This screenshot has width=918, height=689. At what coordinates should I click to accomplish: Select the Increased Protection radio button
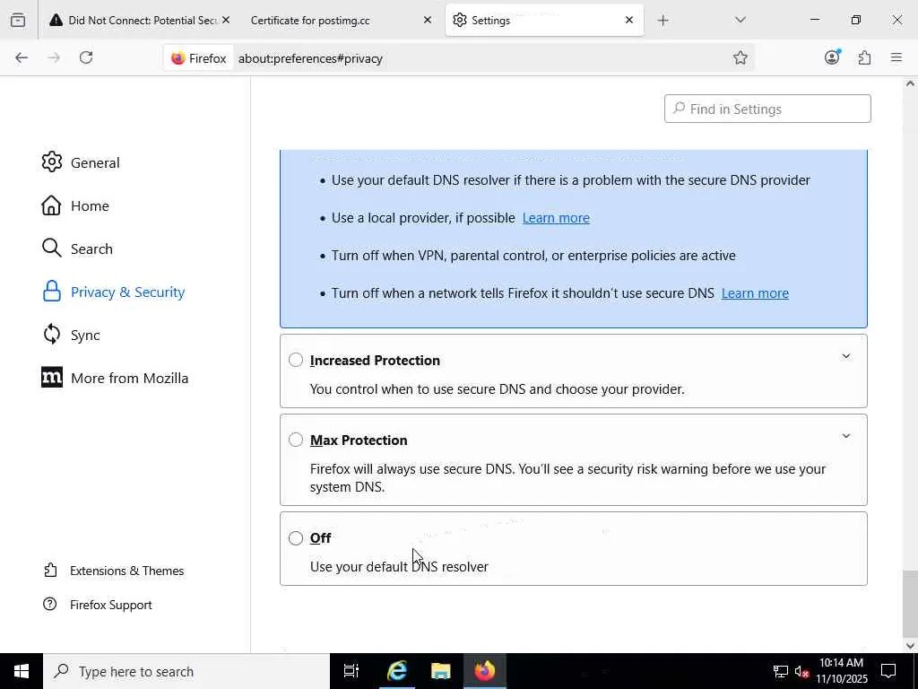pos(296,360)
